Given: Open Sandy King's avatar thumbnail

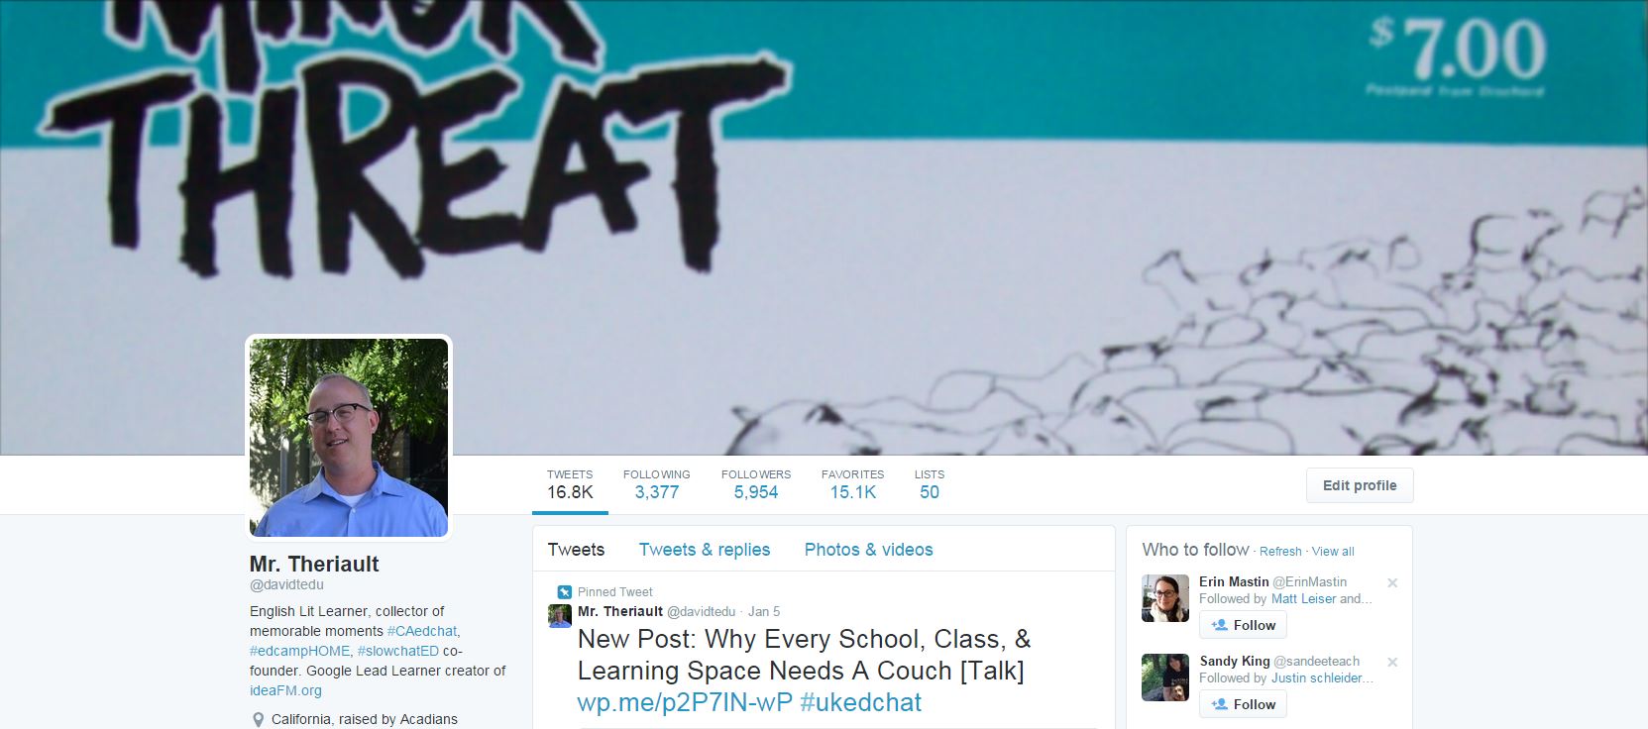Looking at the screenshot, I should [x=1165, y=677].
